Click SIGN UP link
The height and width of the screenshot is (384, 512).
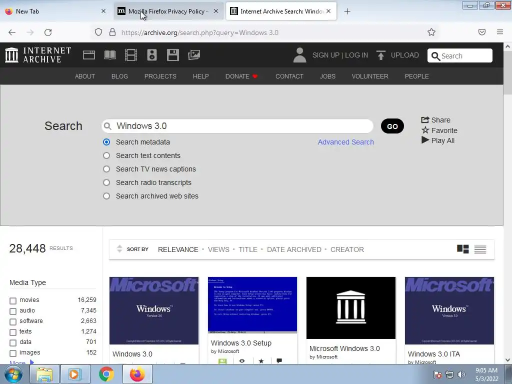pyautogui.click(x=326, y=55)
